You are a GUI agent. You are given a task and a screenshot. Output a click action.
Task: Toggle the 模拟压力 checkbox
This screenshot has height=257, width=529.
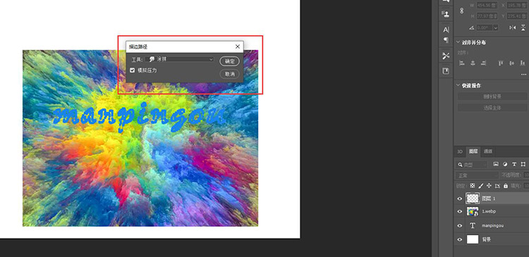pos(133,70)
